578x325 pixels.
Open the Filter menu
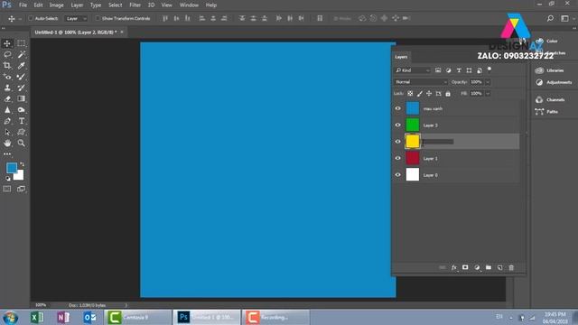click(x=135, y=5)
